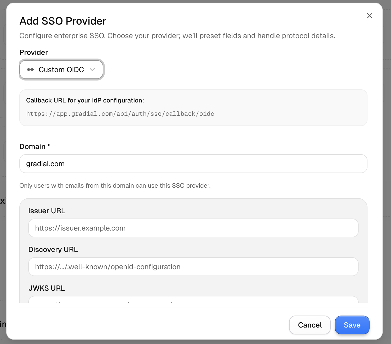This screenshot has width=391, height=344.
Task: Click the 'JWKS URL' label
Action: [47, 288]
